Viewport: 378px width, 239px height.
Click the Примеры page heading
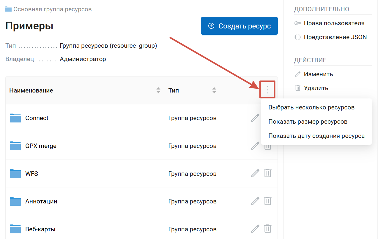pos(29,26)
